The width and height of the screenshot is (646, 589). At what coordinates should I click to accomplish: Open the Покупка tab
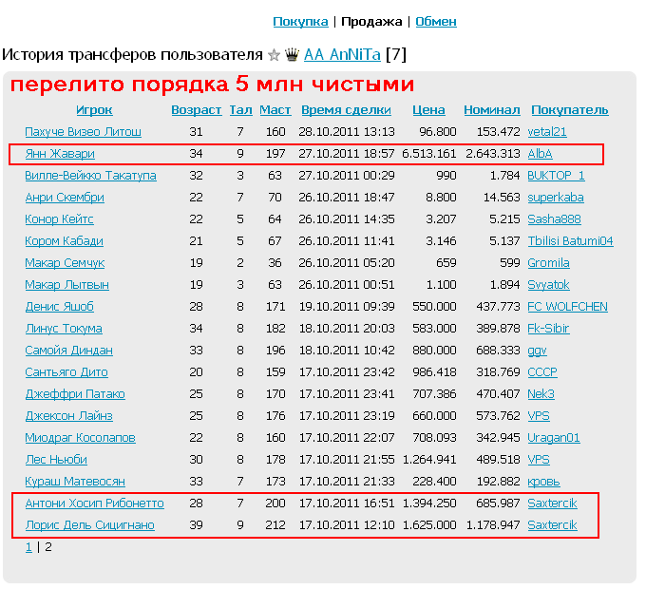click(x=300, y=22)
